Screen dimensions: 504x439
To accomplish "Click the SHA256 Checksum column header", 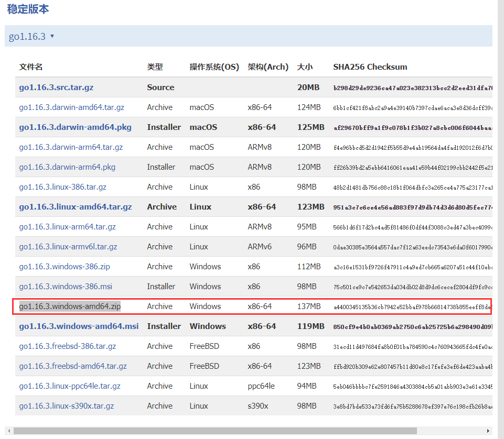I will tap(370, 67).
